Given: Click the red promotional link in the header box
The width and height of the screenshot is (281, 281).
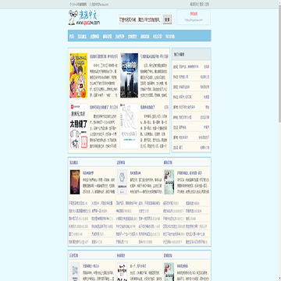Looking at the screenshot, I should 194,13.
